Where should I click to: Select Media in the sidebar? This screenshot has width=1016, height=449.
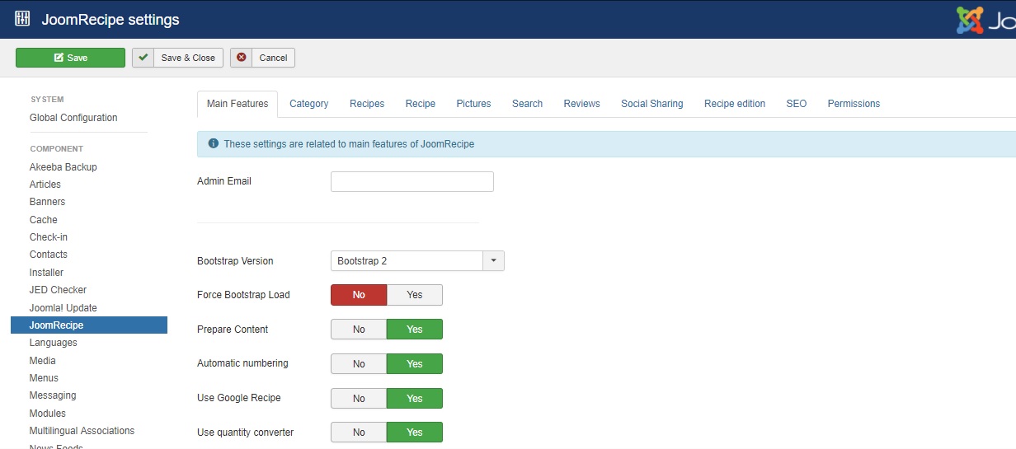43,361
